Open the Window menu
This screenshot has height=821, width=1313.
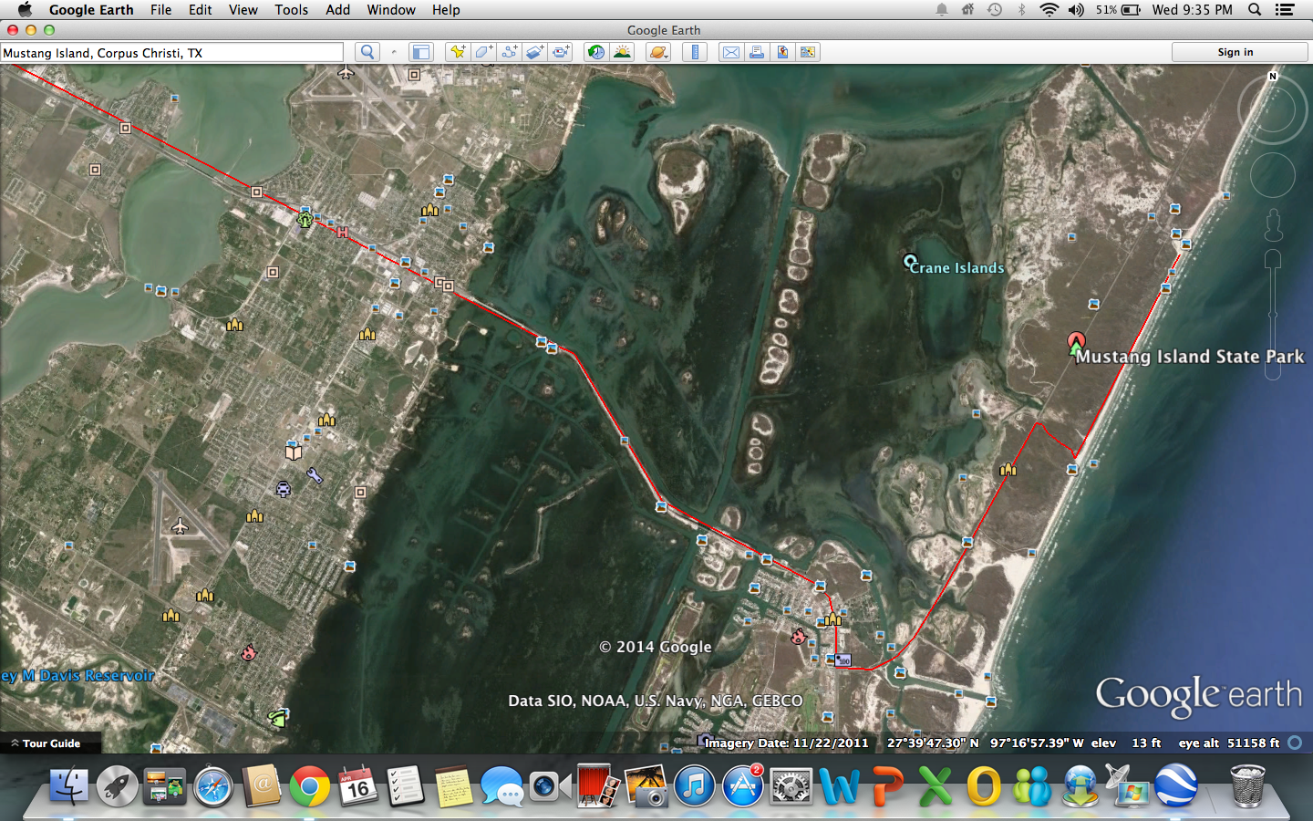pos(391,9)
